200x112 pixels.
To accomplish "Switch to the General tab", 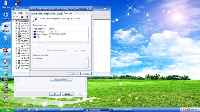I will 34,14.
